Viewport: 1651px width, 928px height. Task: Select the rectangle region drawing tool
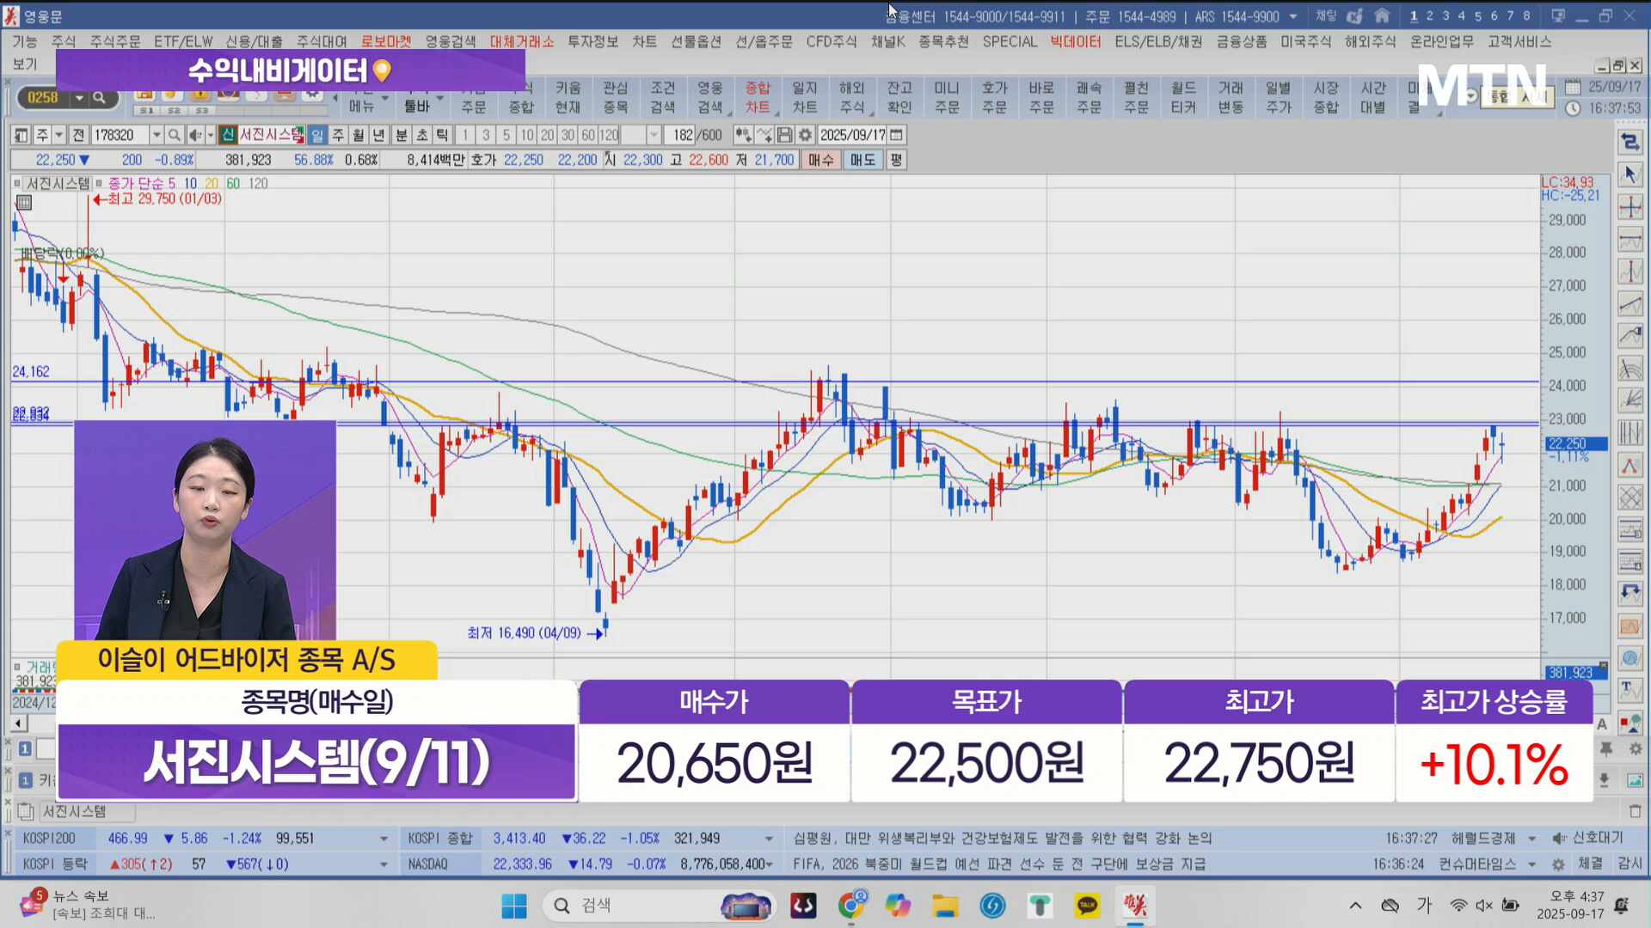[x=1630, y=626]
